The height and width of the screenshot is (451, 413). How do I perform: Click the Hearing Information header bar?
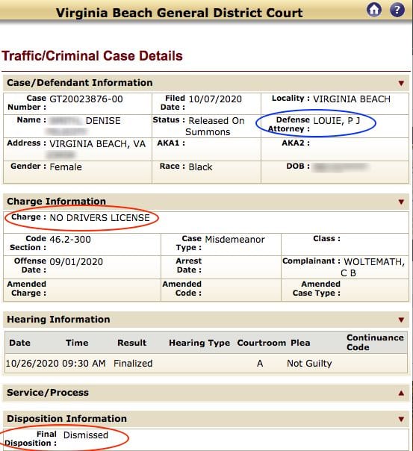tap(206, 320)
